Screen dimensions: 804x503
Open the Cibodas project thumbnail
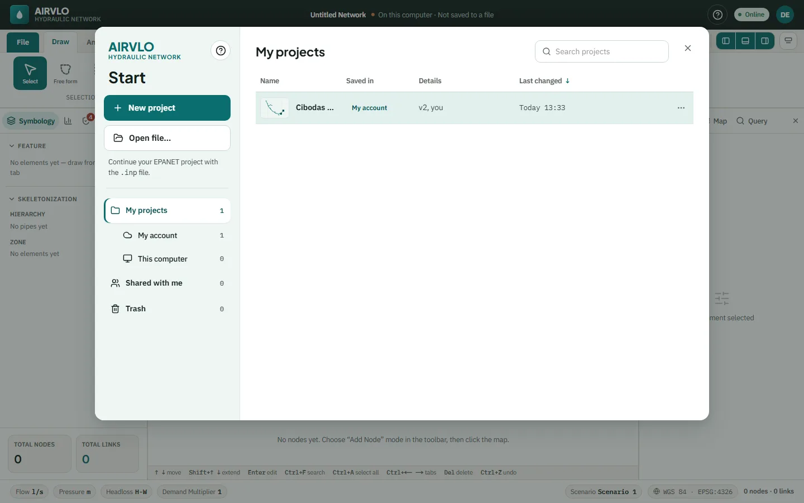click(275, 108)
